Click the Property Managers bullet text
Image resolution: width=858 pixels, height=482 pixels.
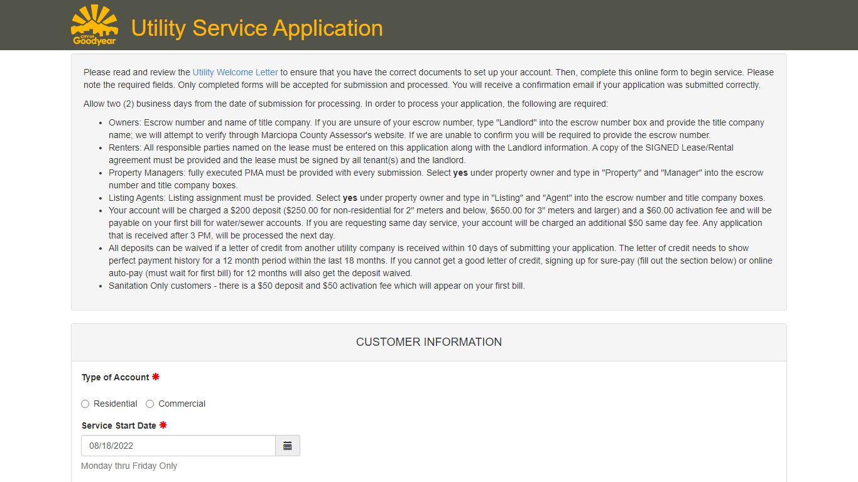[436, 179]
